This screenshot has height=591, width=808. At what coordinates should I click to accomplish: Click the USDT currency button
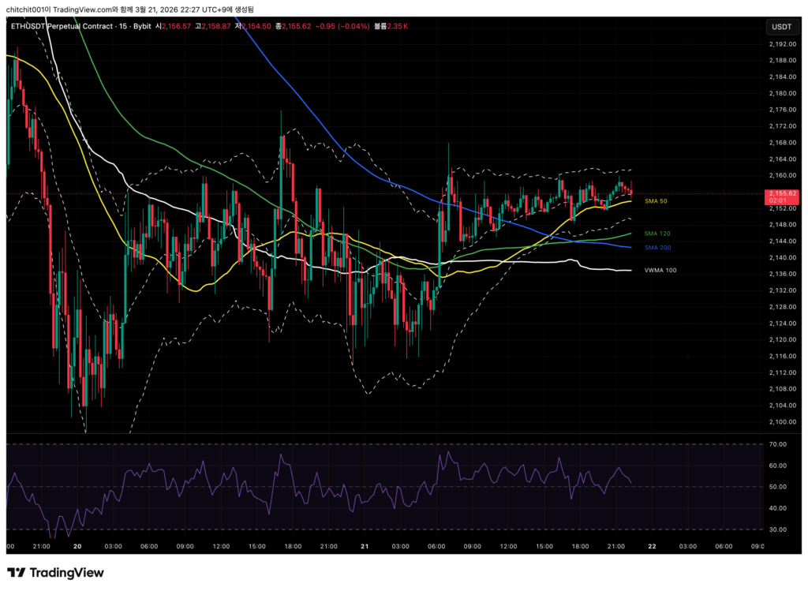pyautogui.click(x=780, y=27)
